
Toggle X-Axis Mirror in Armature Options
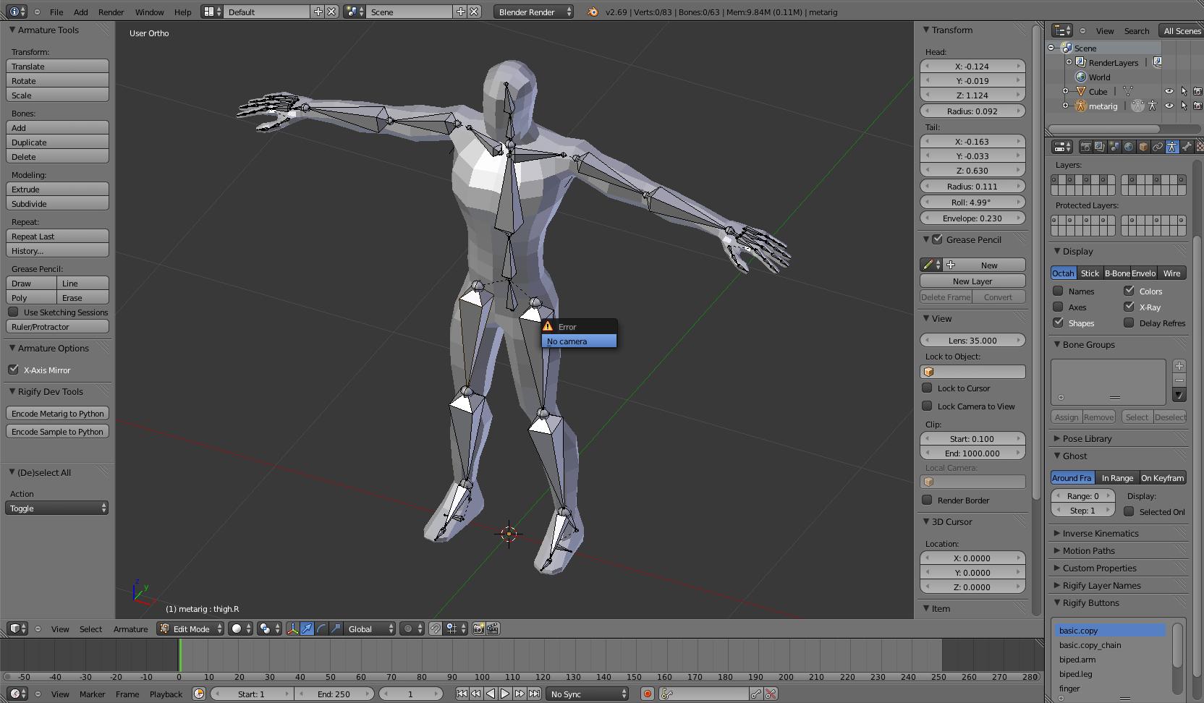click(14, 370)
